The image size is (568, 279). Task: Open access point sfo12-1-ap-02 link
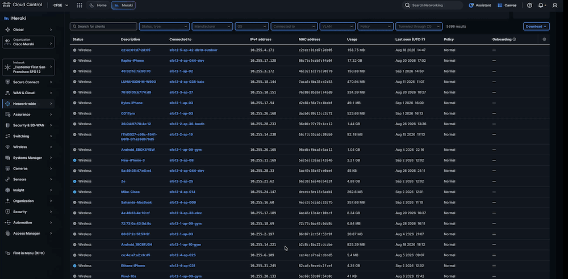181,71
